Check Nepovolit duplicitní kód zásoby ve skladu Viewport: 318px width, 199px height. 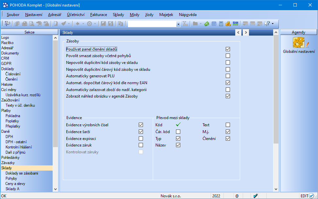tap(228, 63)
